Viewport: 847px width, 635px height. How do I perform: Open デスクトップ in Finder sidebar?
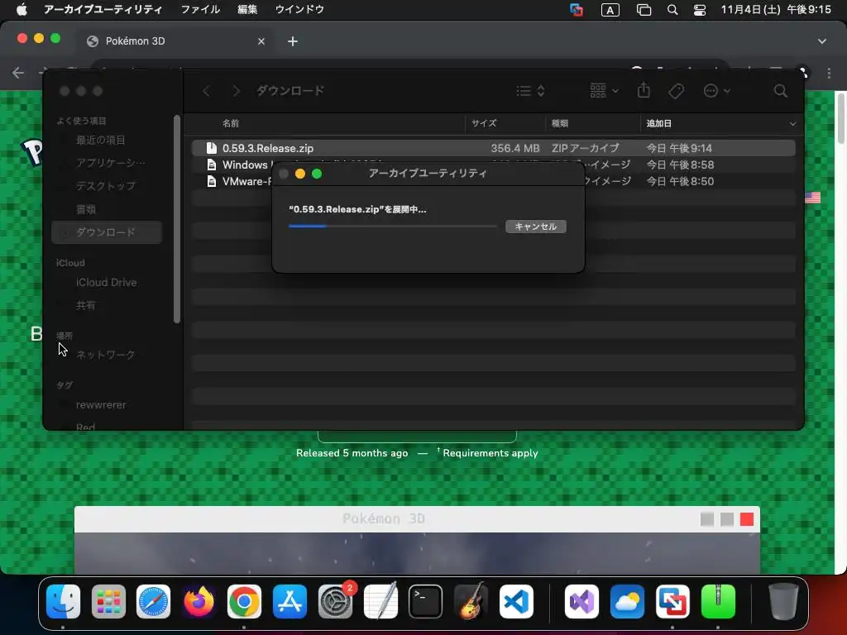tap(107, 186)
